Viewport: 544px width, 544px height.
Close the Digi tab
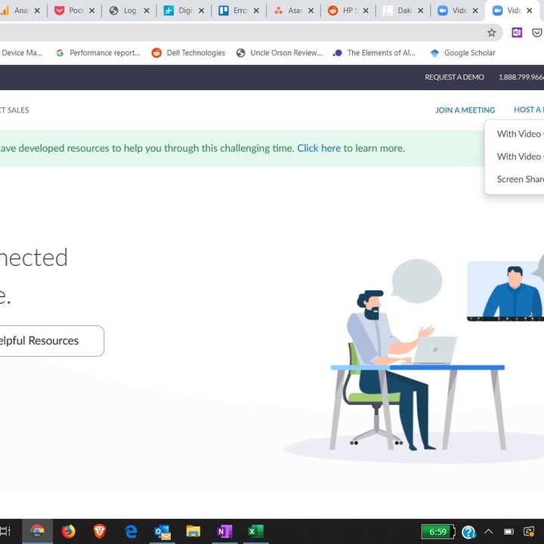201,11
